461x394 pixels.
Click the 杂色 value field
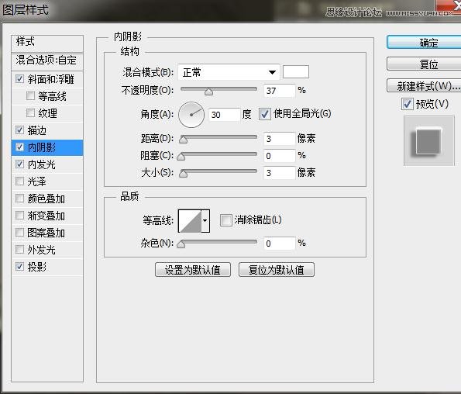tap(279, 244)
